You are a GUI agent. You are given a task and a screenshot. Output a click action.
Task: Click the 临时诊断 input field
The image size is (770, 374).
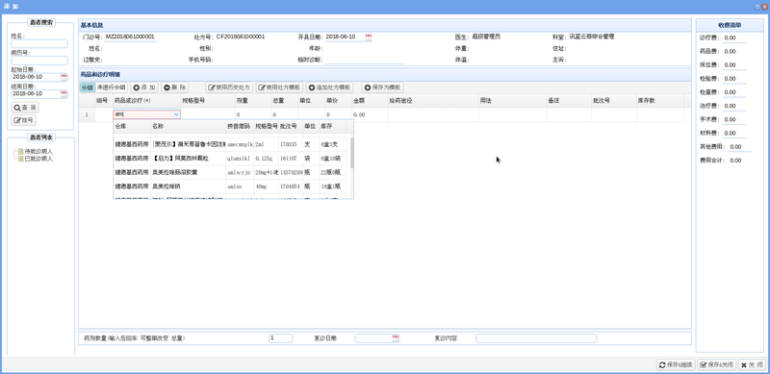[x=364, y=60]
